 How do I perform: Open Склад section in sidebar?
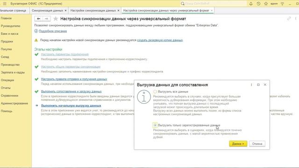tap(5, 57)
